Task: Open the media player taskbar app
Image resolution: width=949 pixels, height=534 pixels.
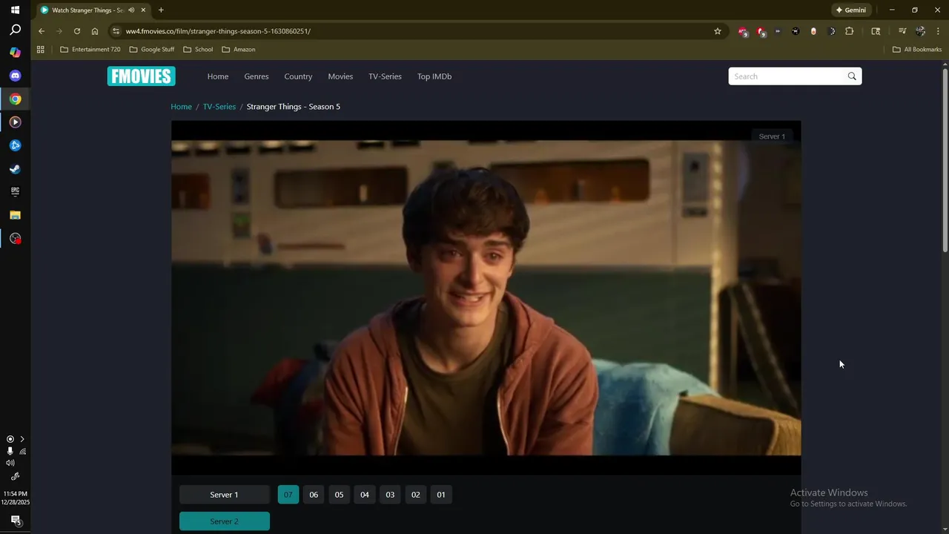Action: click(x=15, y=122)
